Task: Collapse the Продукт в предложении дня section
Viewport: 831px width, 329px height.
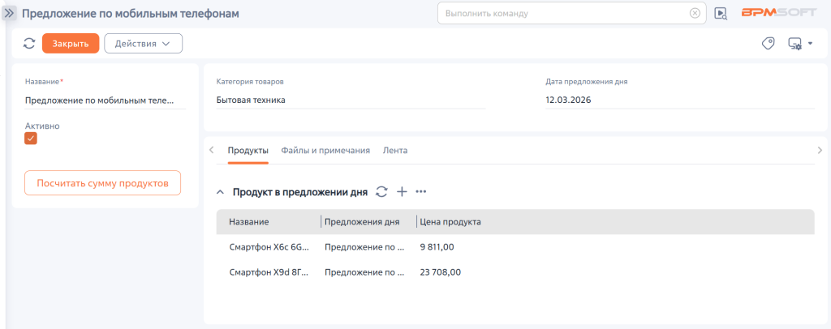Action: point(220,192)
